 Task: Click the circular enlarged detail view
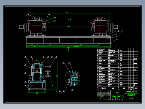(x=72, y=78)
